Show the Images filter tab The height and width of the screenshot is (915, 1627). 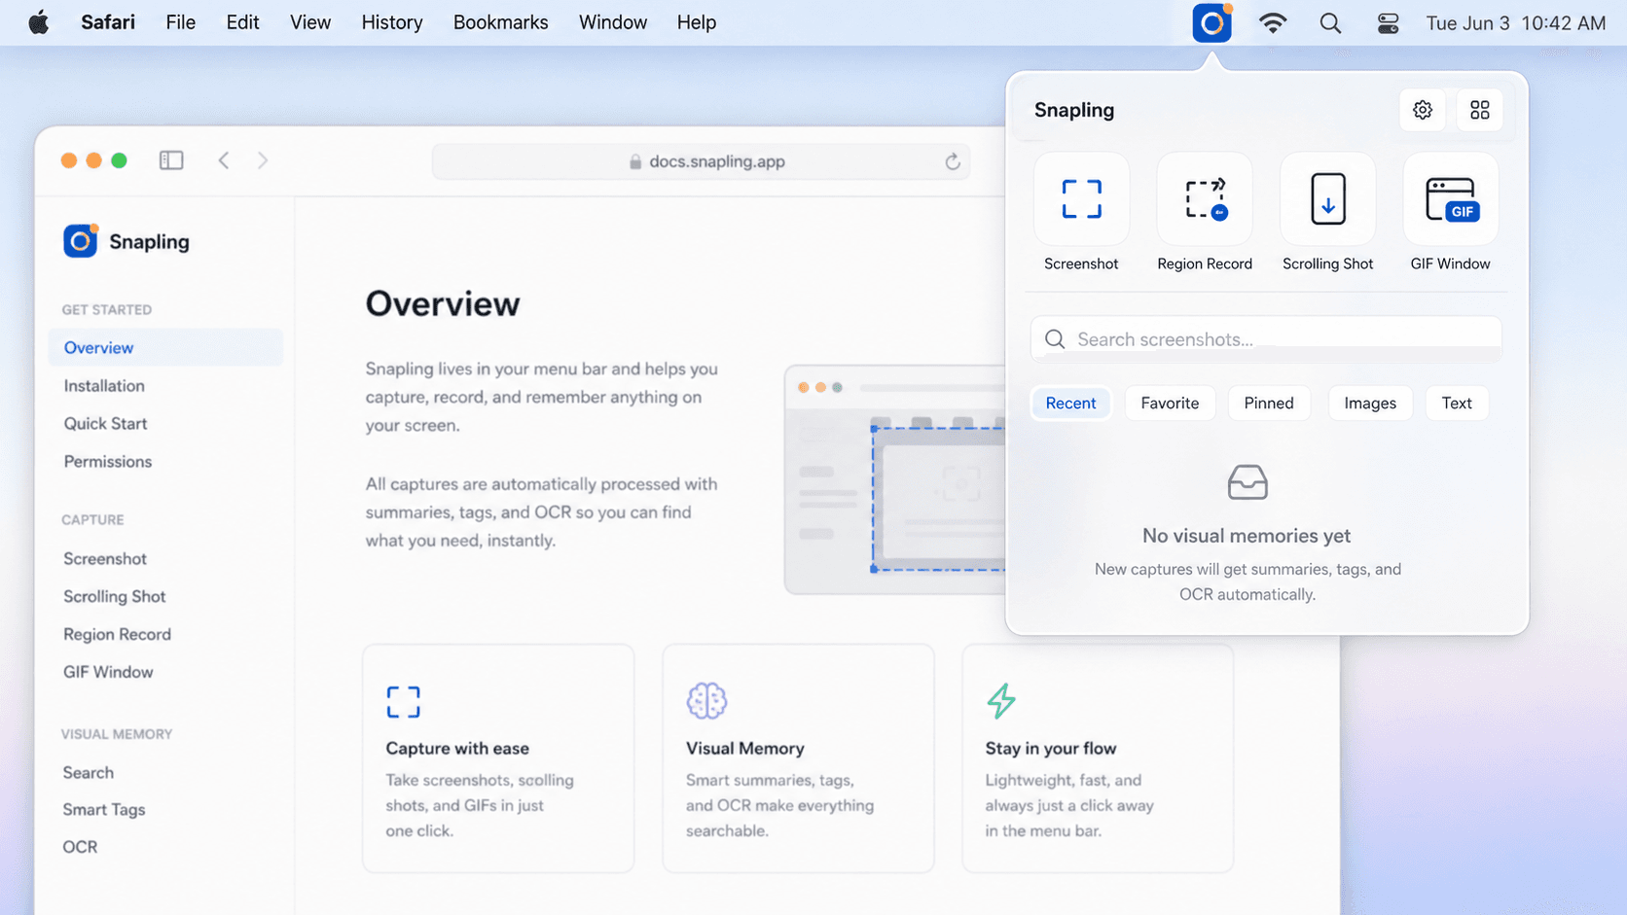point(1370,404)
